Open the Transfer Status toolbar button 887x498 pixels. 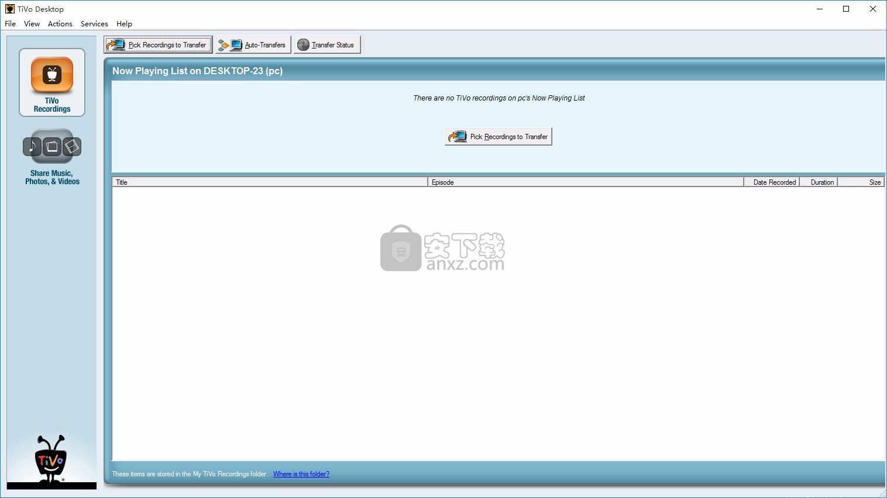pos(327,45)
